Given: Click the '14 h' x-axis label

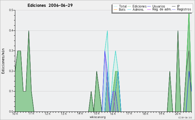Looking at the screenshot, I should [x=80, y=114].
